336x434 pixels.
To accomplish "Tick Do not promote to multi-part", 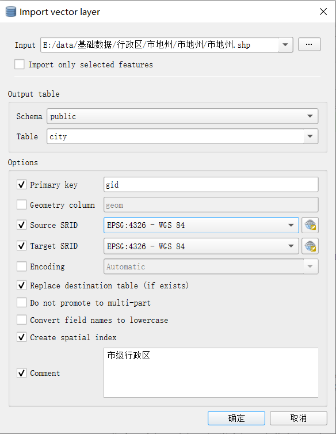I will click(22, 303).
